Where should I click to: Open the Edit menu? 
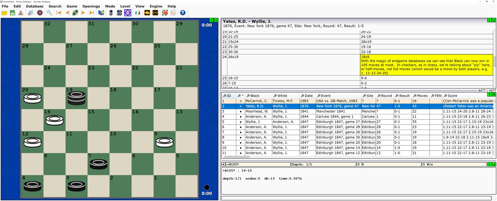(x=17, y=6)
